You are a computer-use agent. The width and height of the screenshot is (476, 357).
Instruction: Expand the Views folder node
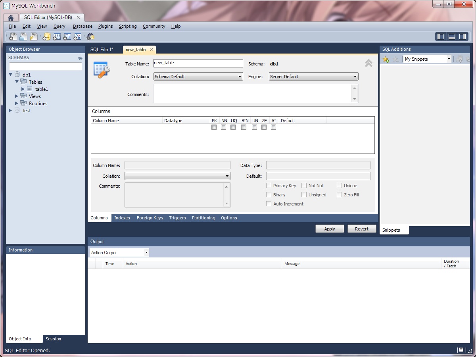pos(17,96)
